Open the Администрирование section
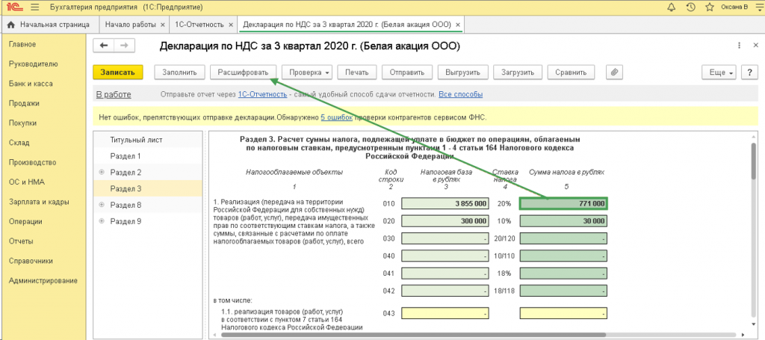 (43, 280)
